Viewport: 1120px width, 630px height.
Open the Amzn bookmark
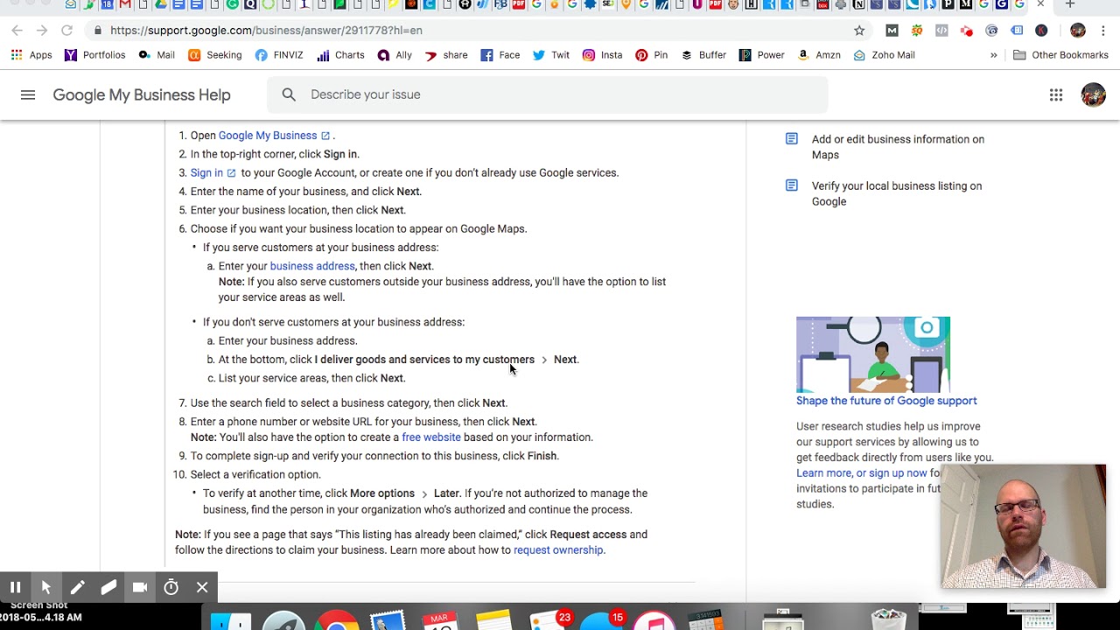click(x=818, y=55)
